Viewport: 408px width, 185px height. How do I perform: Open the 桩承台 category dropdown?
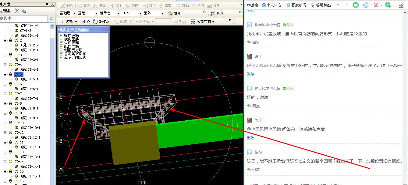(x=118, y=13)
